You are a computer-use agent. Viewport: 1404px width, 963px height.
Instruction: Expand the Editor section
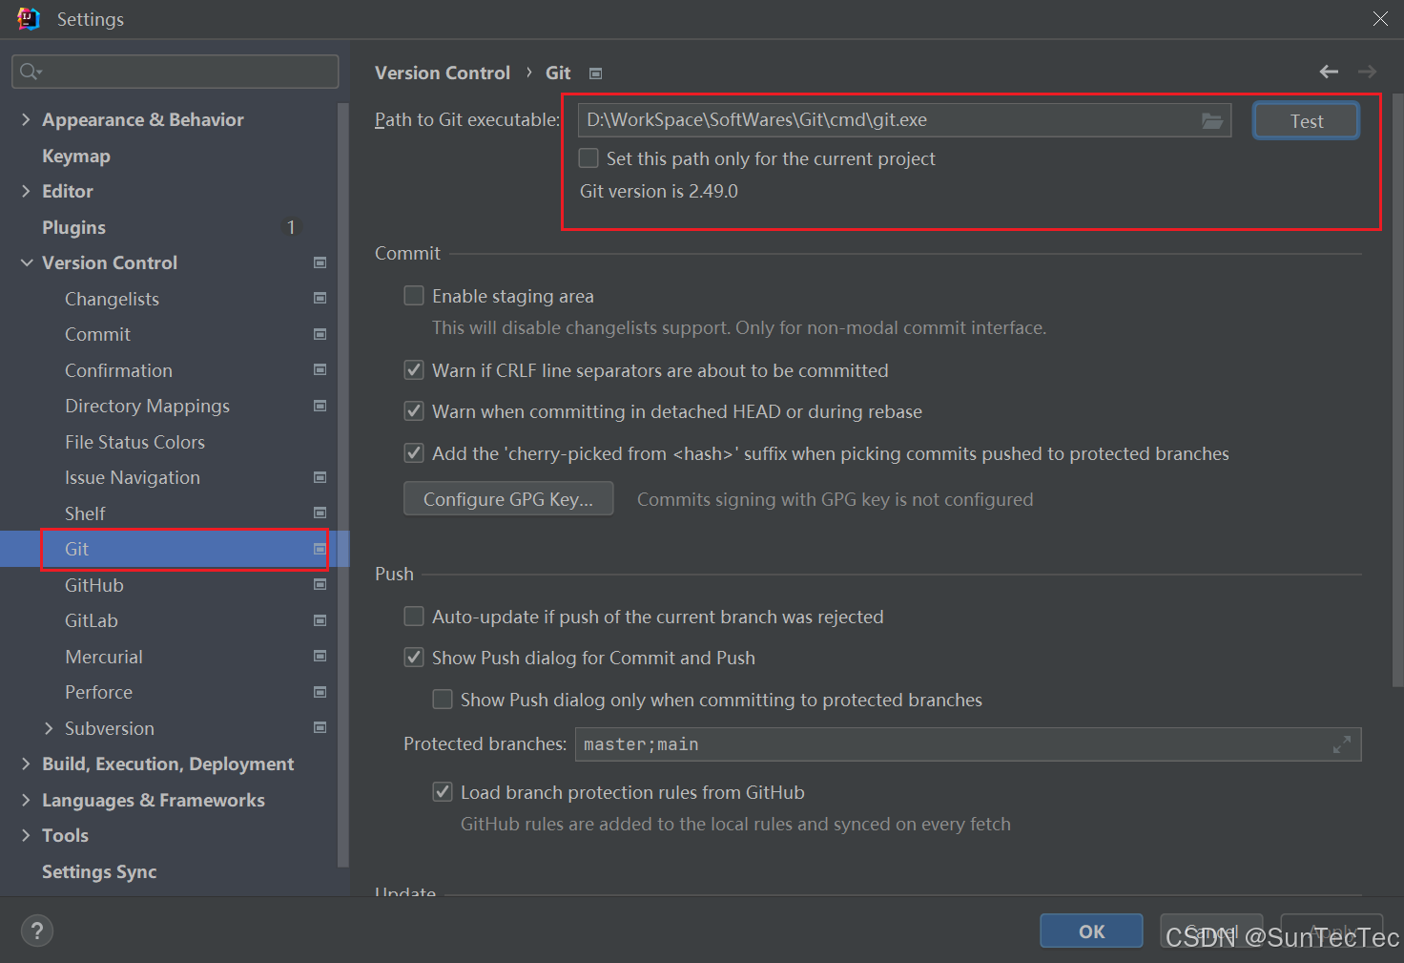pos(26,191)
